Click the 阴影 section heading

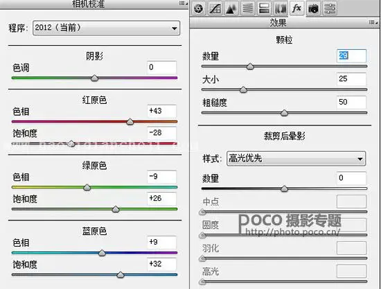[94, 56]
